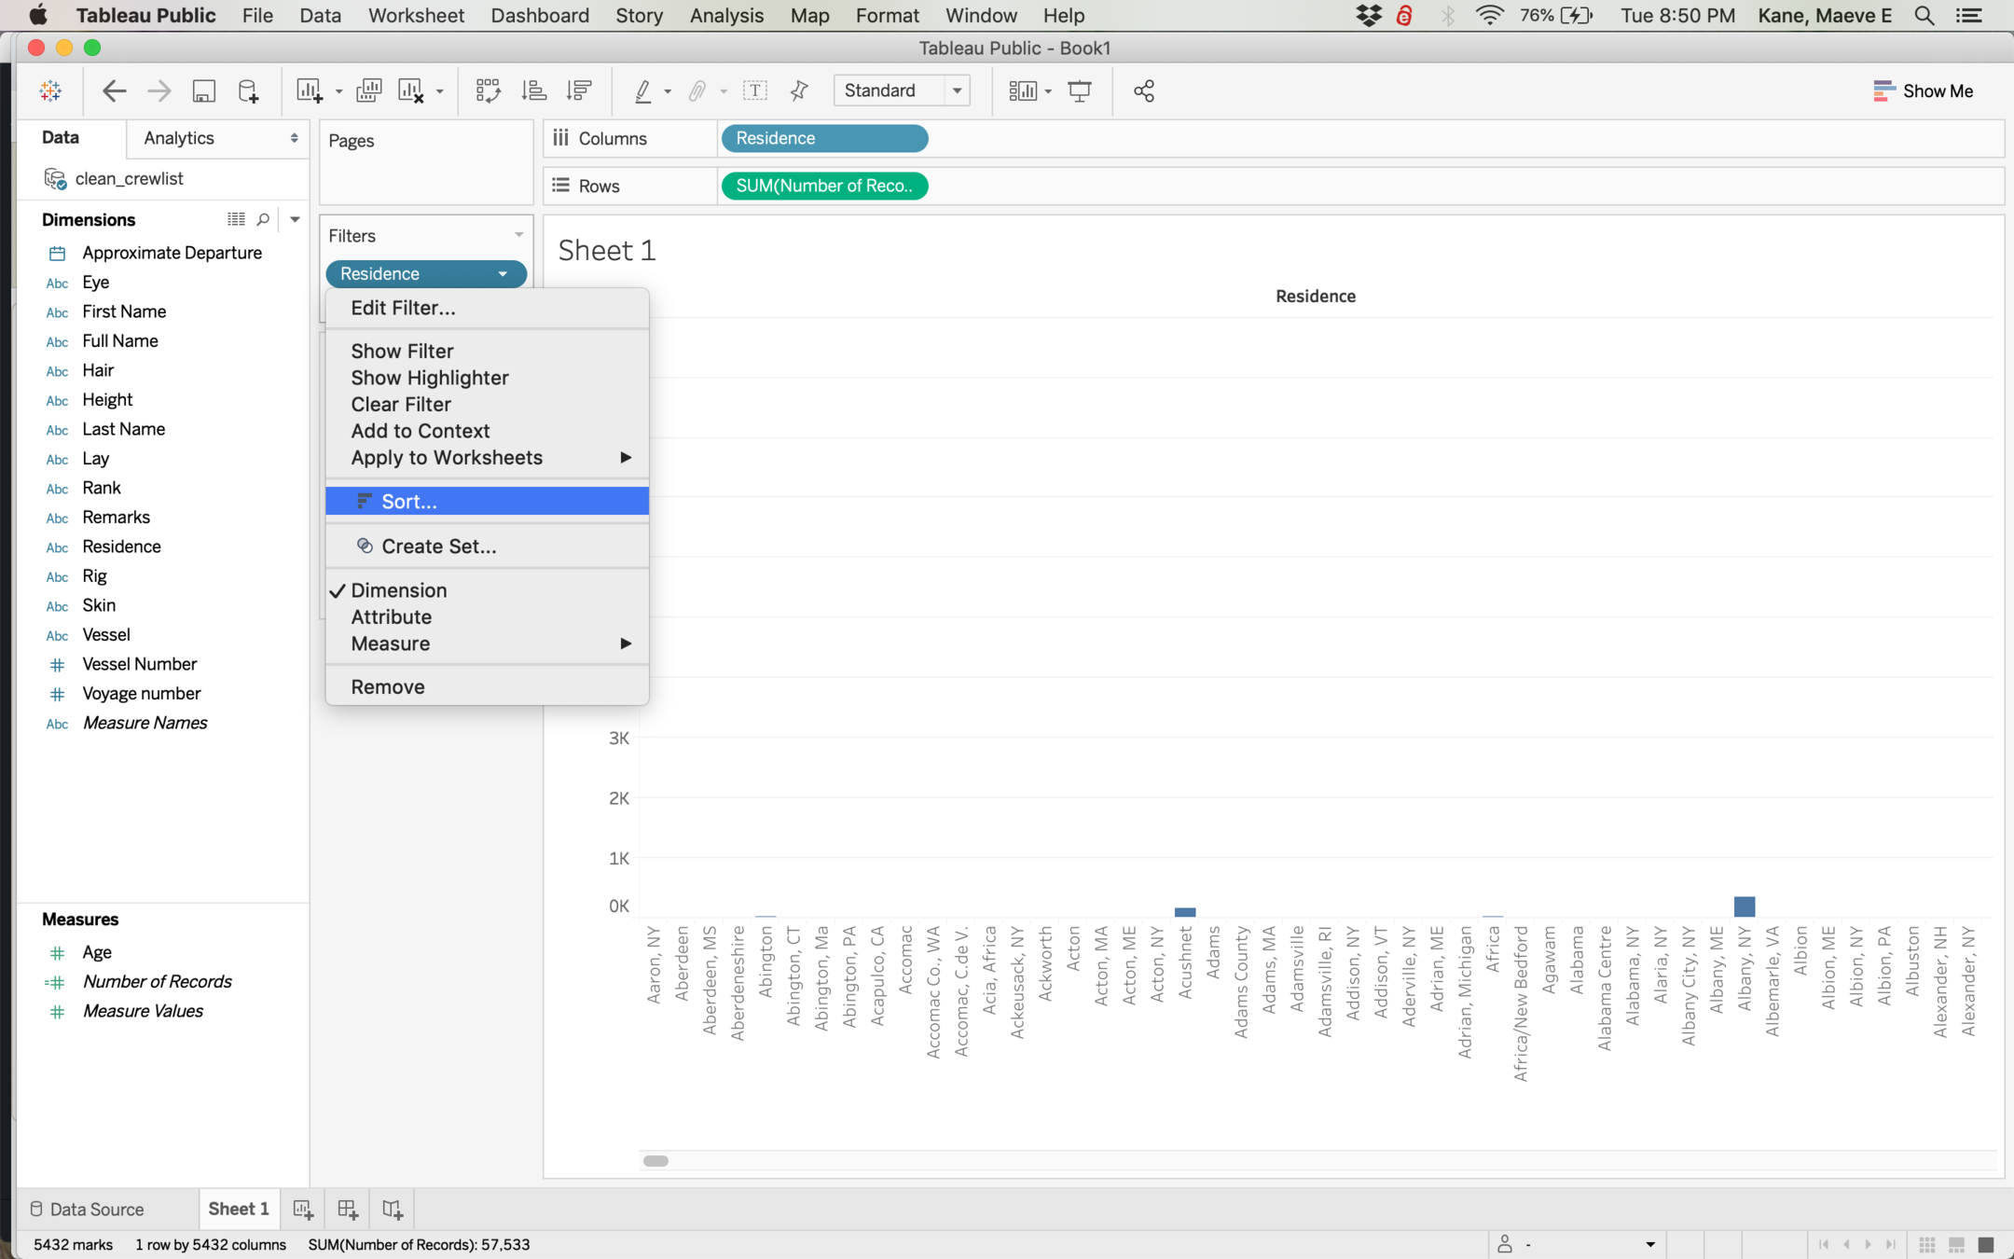Select the checked Dimension option
The width and height of the screenshot is (2014, 1259).
tap(398, 590)
